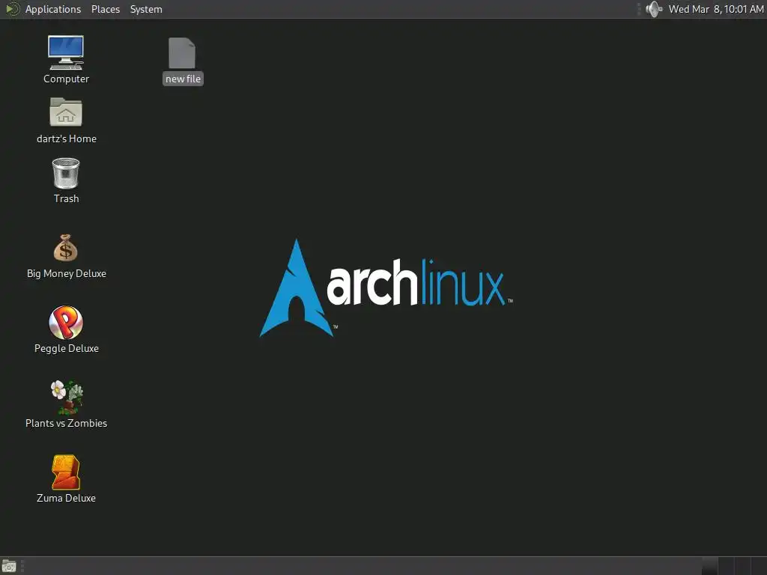Select the Peggle Deluxe game icon

[66, 322]
